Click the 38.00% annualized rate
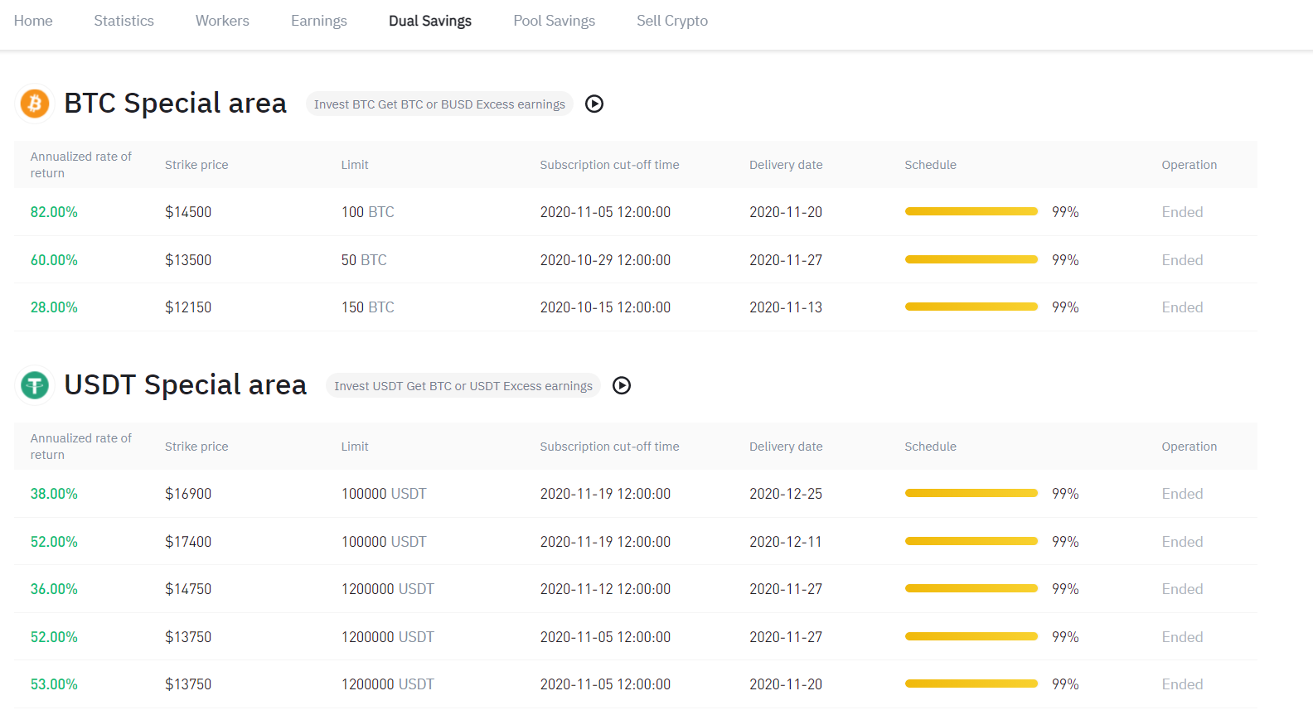 (54, 494)
